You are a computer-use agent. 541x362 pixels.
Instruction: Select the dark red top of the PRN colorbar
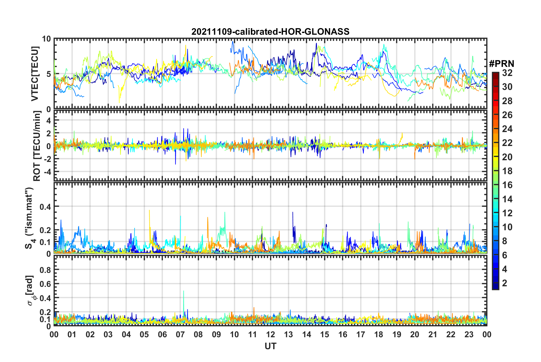495,74
